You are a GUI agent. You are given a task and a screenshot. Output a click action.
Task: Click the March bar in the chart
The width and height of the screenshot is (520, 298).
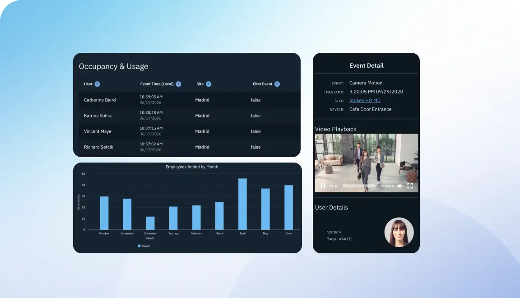[219, 216]
